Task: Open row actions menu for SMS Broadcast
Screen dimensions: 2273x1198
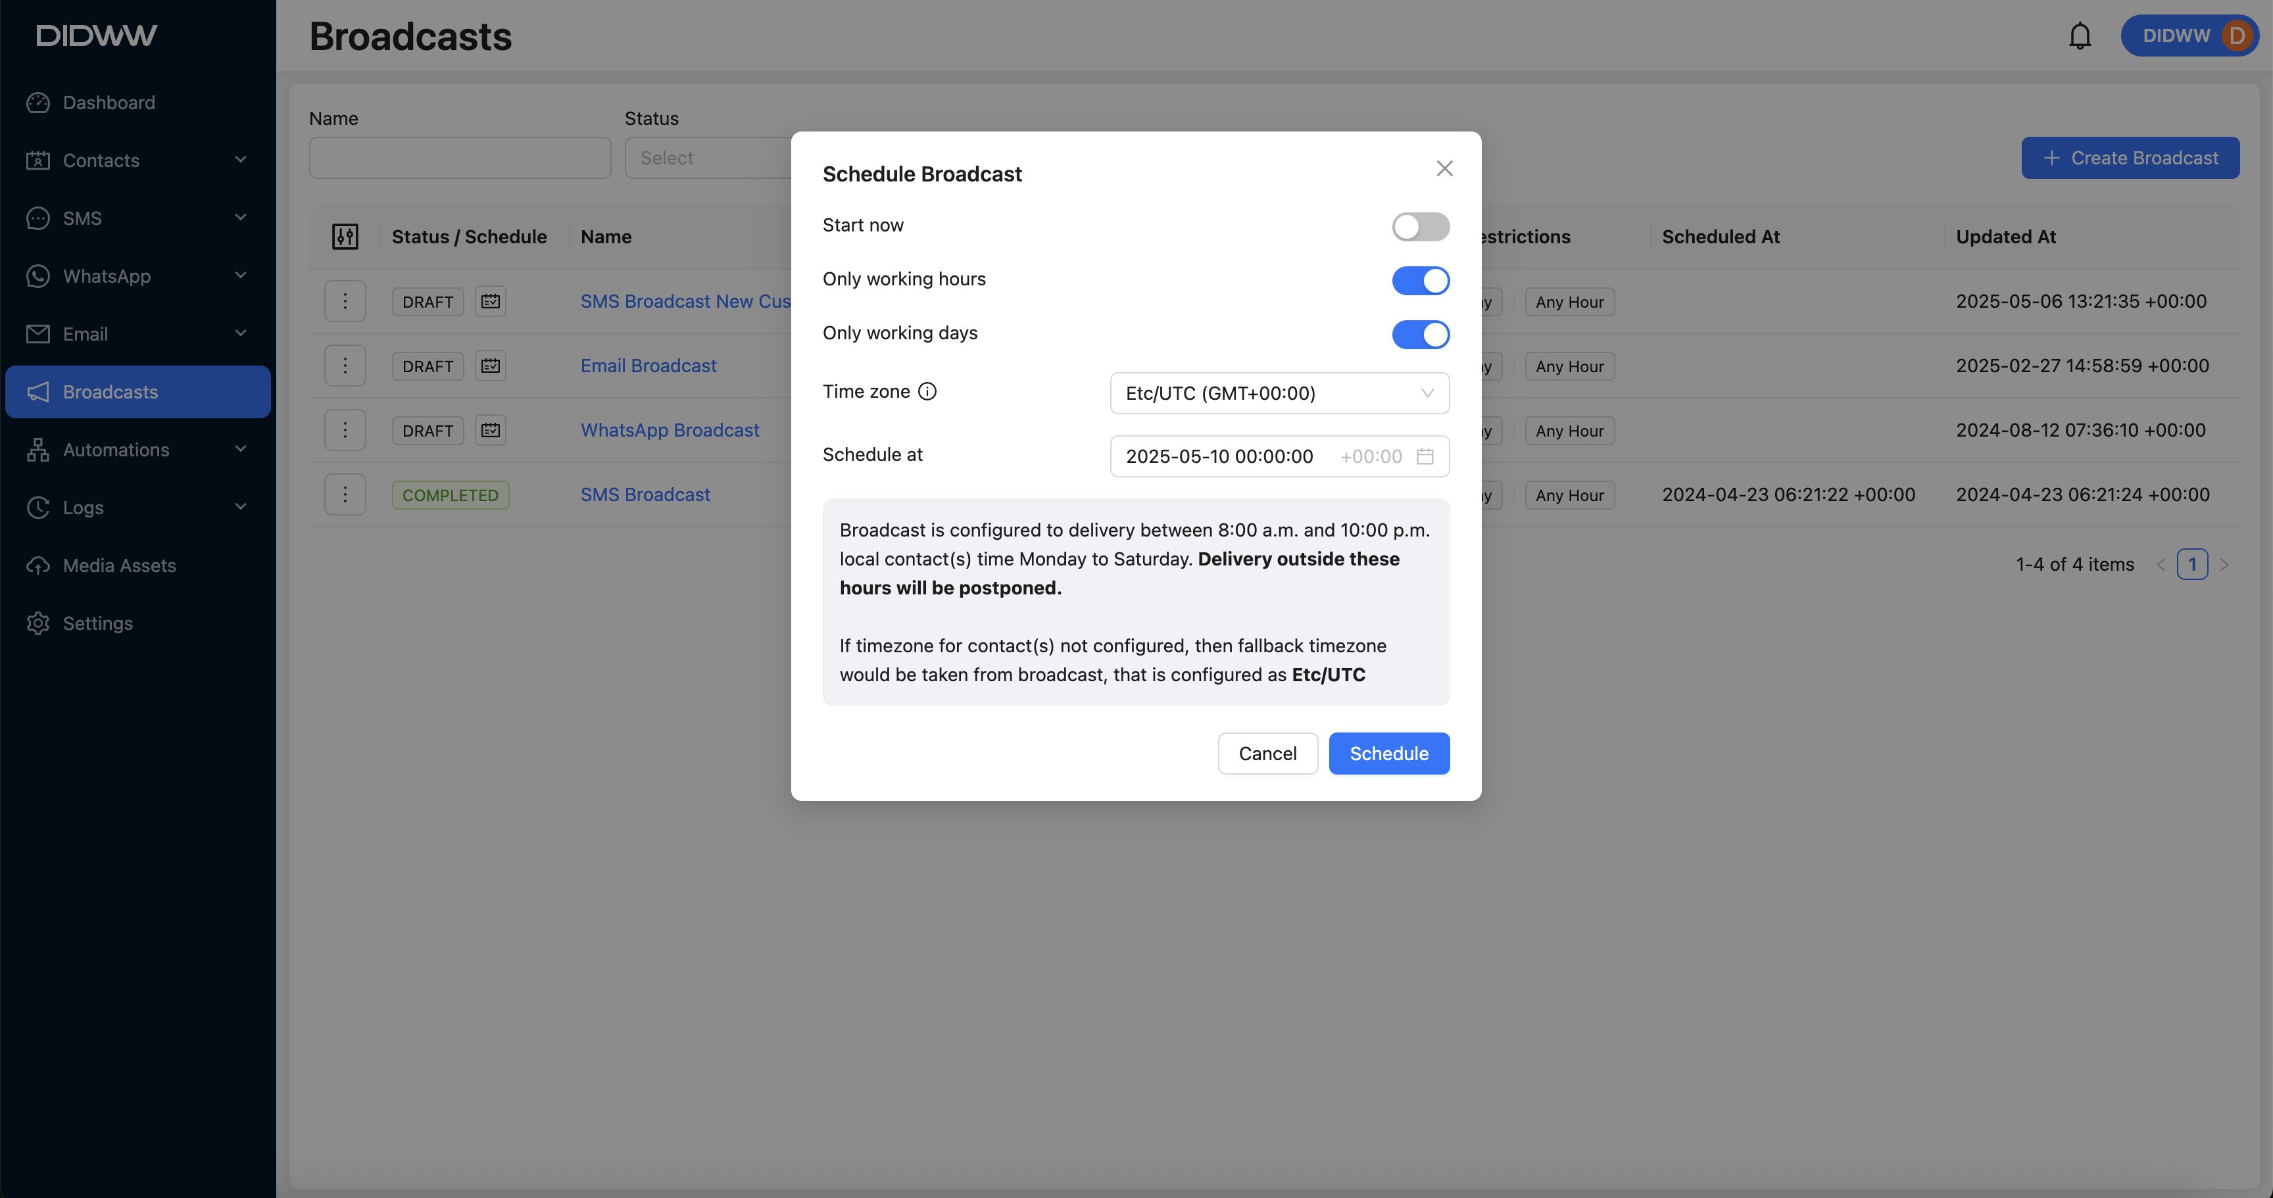Action: tap(345, 495)
